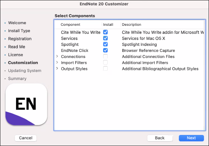
Task: Click the Select Components heading
Action: (75, 16)
